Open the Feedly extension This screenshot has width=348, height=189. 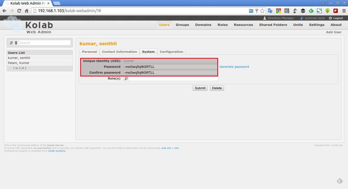(311, 11)
